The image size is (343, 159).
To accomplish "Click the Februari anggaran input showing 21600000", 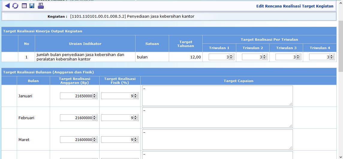I will [x=76, y=118].
